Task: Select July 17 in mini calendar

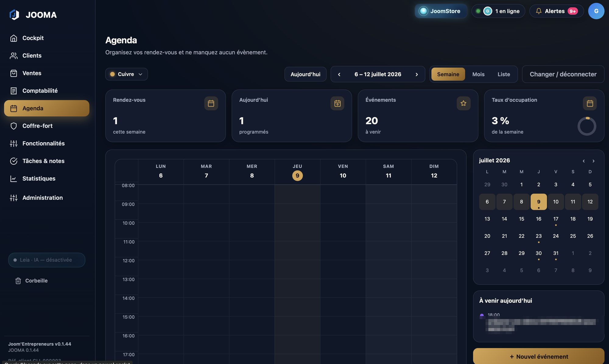Action: (556, 219)
